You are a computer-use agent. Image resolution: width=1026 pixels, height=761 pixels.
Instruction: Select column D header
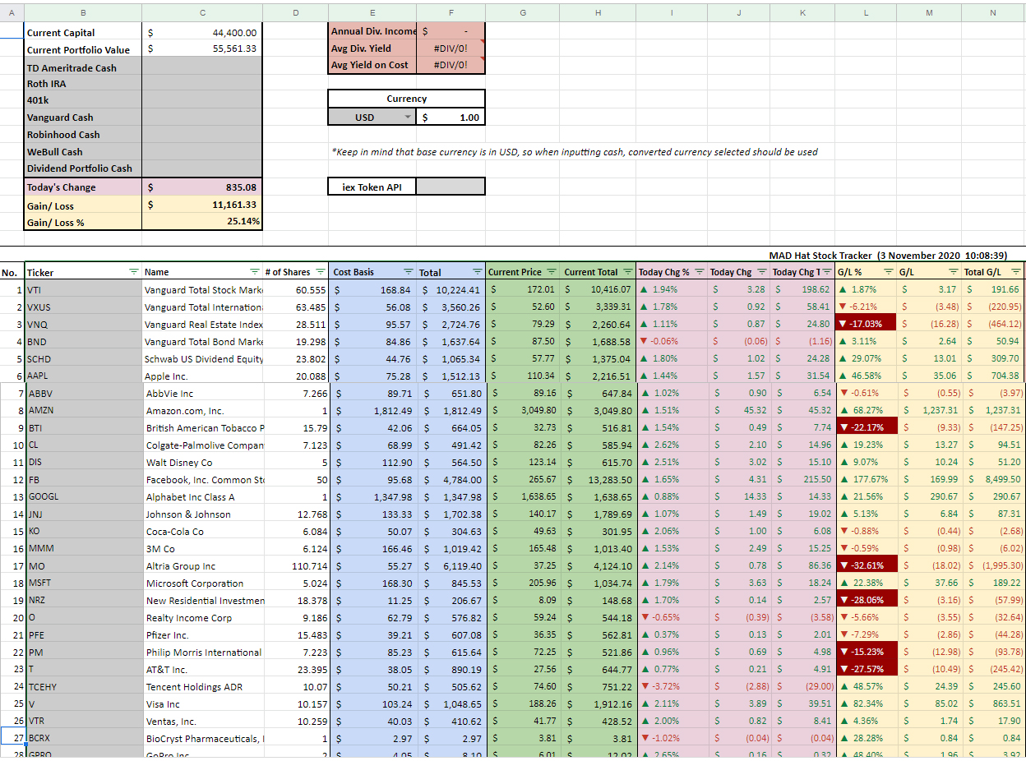tap(295, 12)
